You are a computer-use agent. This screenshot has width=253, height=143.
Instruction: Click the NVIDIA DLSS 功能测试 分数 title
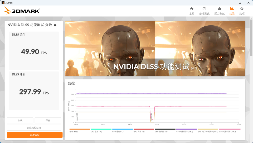click(x=30, y=25)
